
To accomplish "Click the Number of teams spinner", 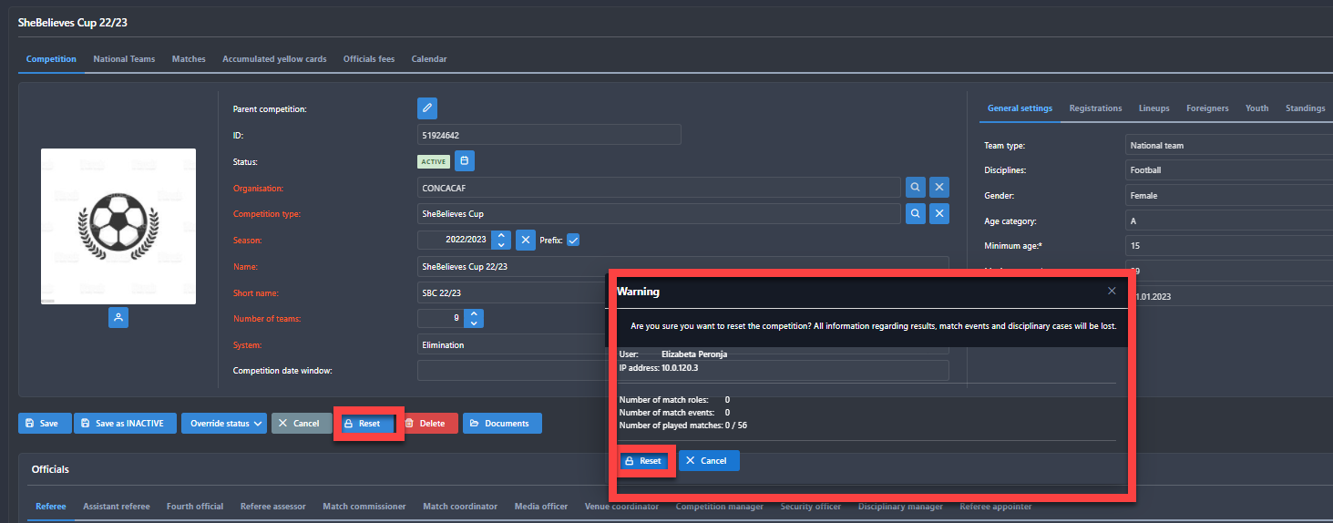I will pos(473,319).
